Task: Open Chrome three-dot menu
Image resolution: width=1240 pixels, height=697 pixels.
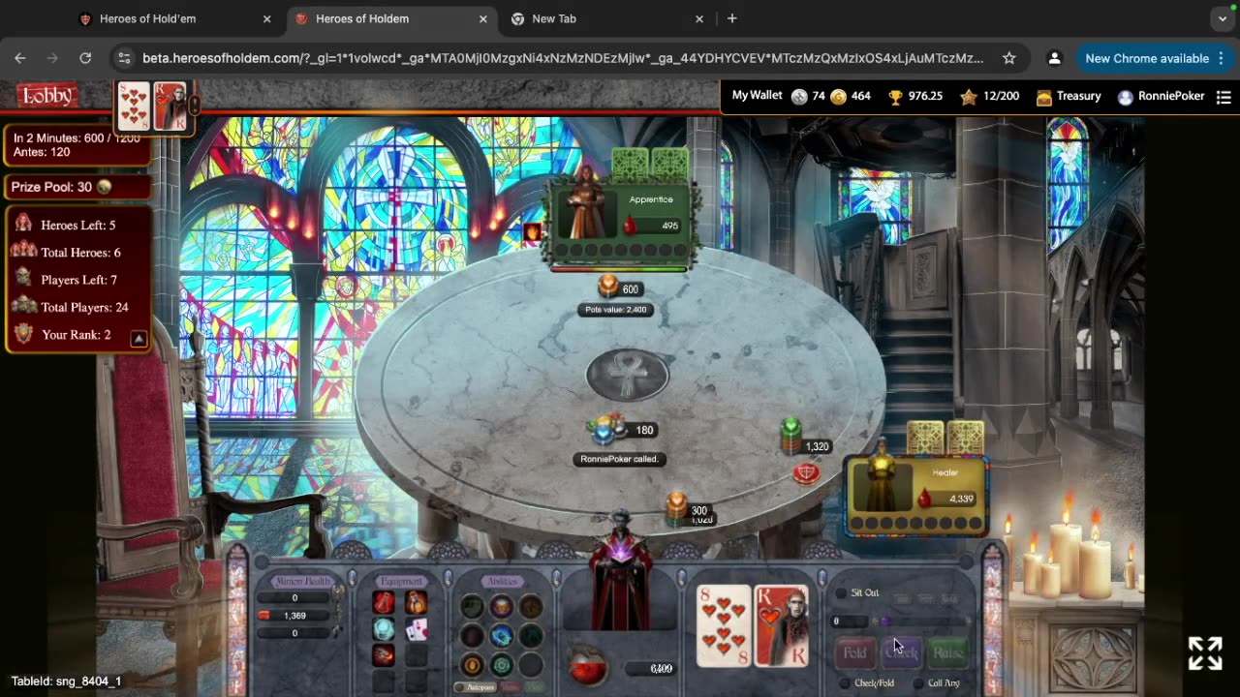Action: click(1222, 58)
